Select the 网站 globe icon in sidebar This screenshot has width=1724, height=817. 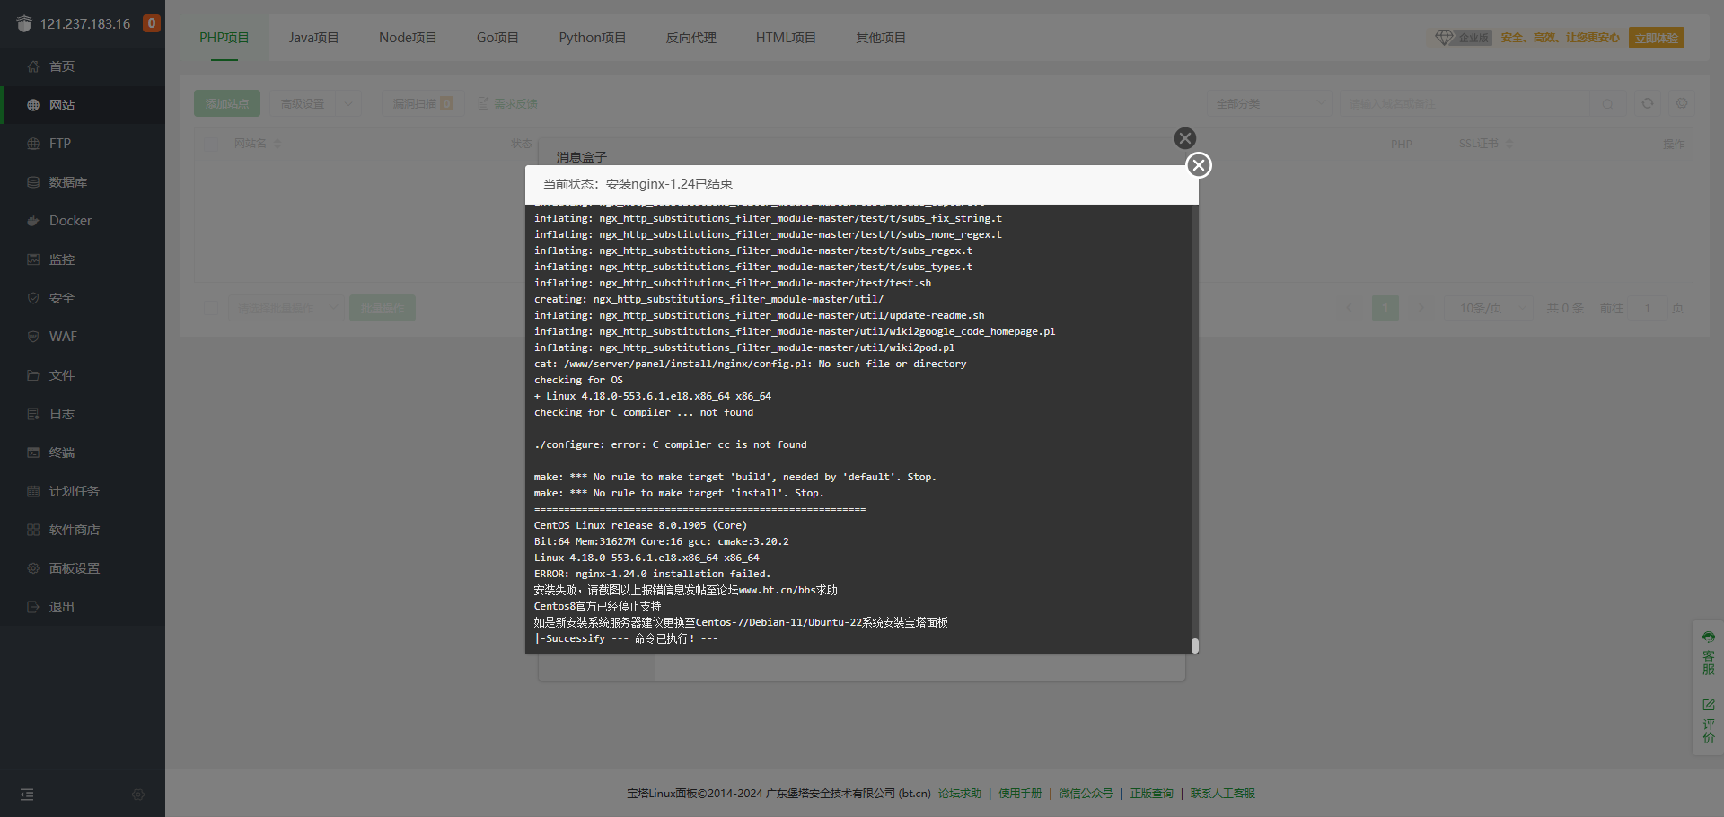click(x=33, y=105)
